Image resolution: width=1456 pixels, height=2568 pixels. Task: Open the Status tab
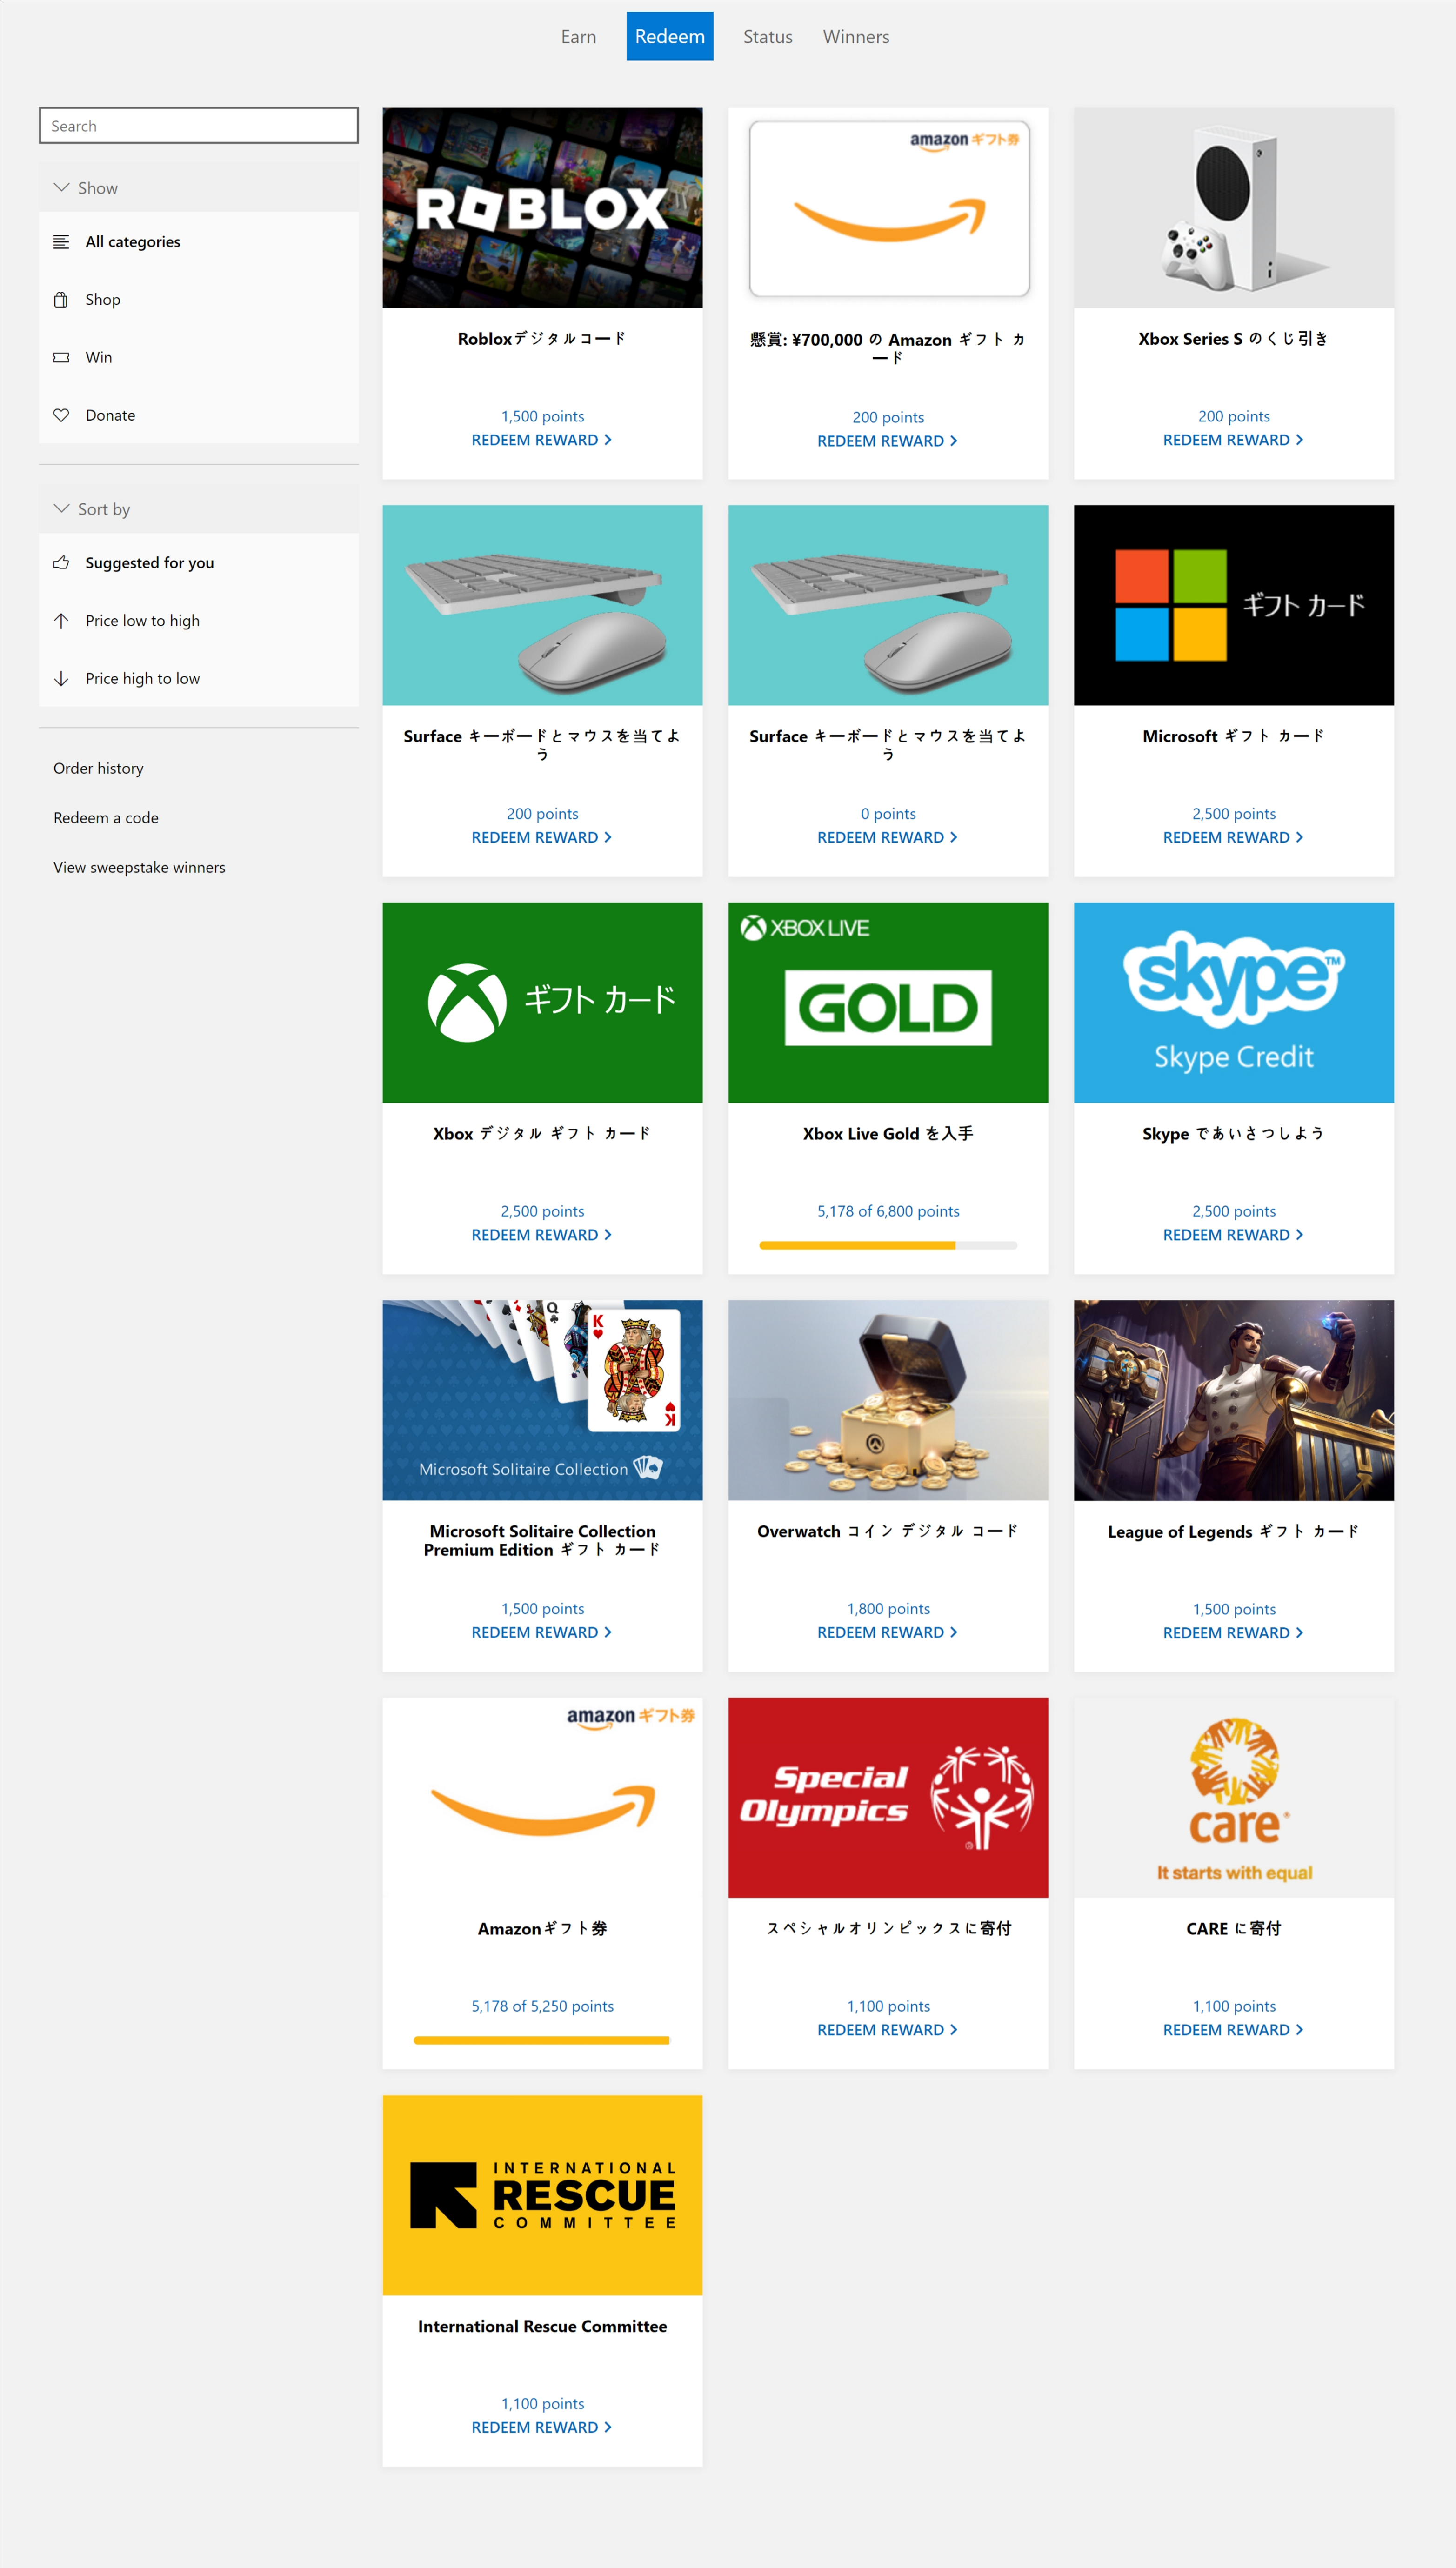767,37
